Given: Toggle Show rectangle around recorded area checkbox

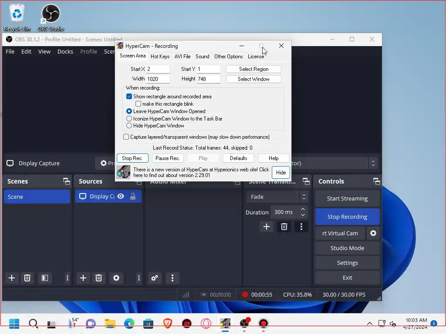Looking at the screenshot, I should pyautogui.click(x=129, y=97).
